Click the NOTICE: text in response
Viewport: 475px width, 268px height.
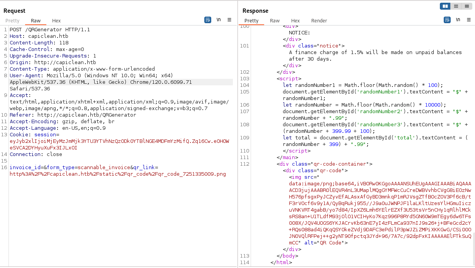click(300, 33)
